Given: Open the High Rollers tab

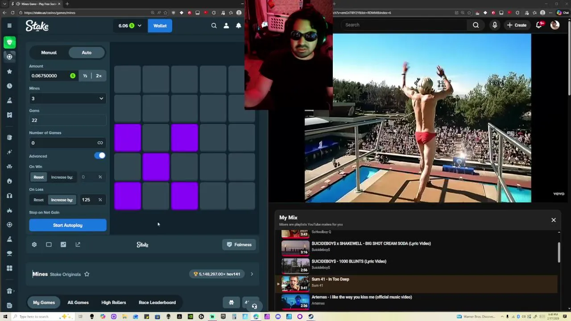Looking at the screenshot, I should pos(114,302).
